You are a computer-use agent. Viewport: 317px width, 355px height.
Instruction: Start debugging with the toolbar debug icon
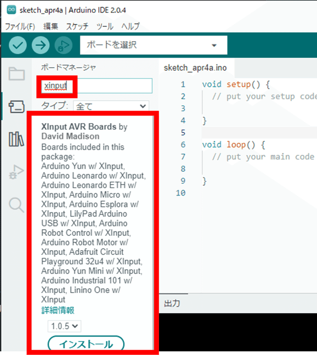click(x=63, y=45)
